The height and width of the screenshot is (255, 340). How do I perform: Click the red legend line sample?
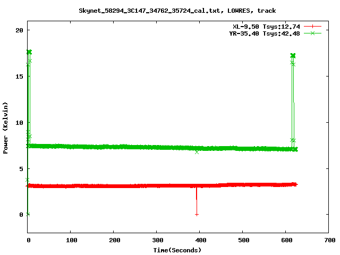coord(312,27)
